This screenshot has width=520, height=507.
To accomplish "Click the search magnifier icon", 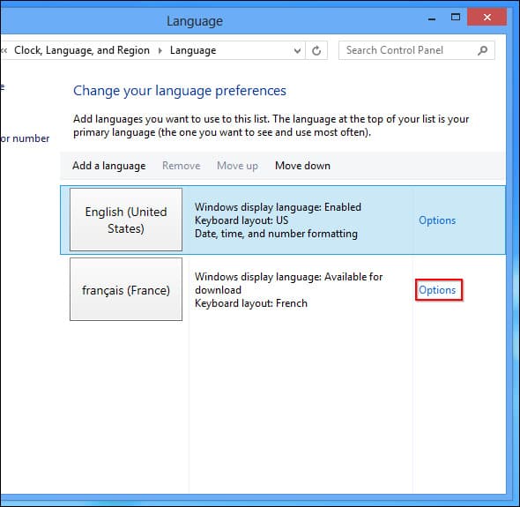I will click(x=482, y=50).
